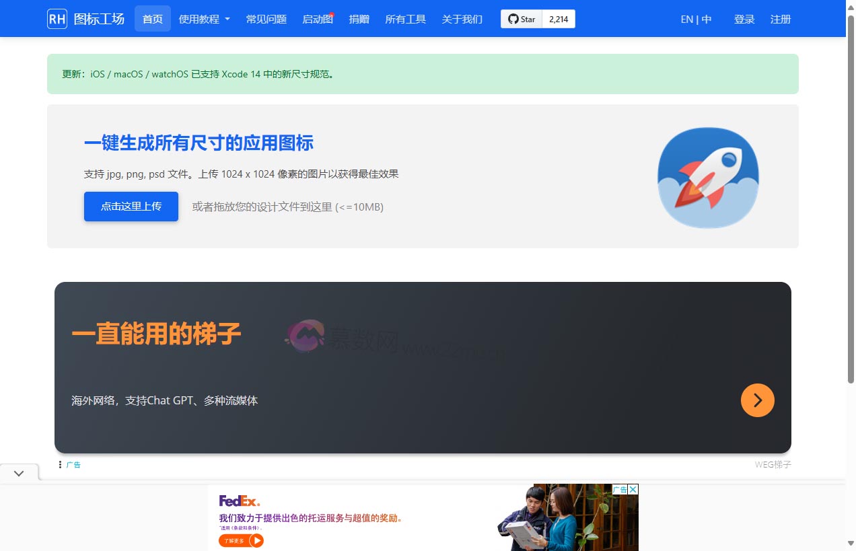Click the 广告 label below the banner
The height and width of the screenshot is (551, 856).
tap(73, 464)
